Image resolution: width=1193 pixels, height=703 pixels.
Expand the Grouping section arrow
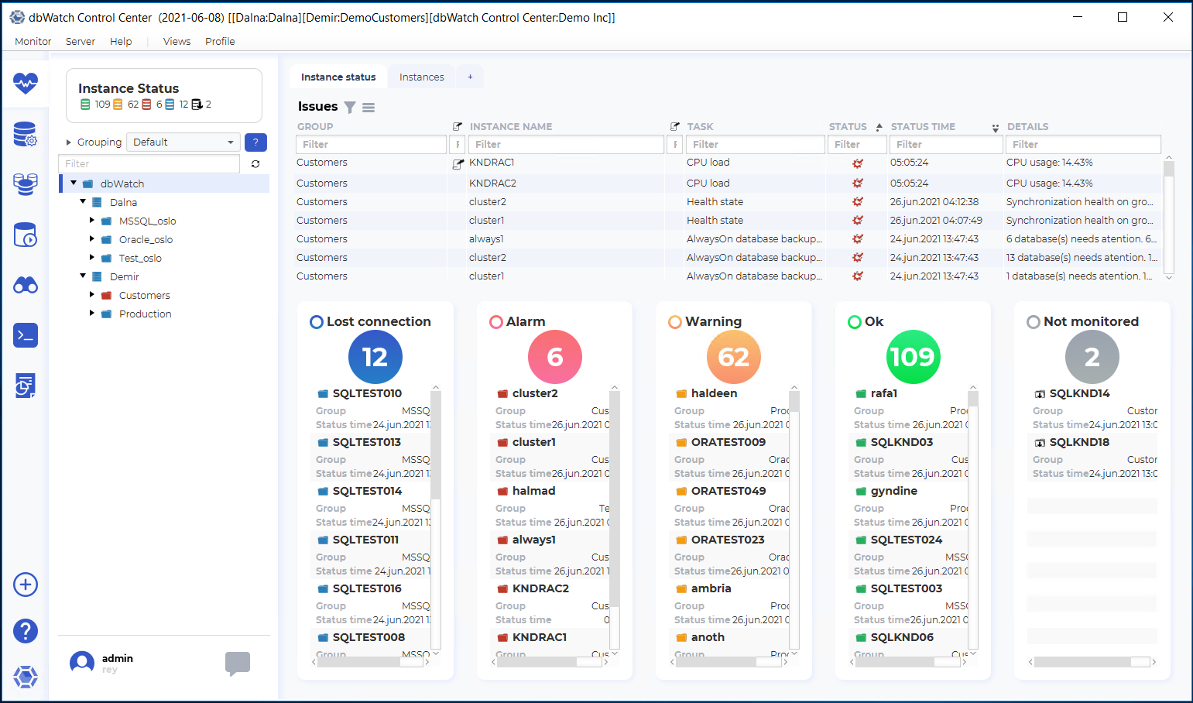point(69,142)
